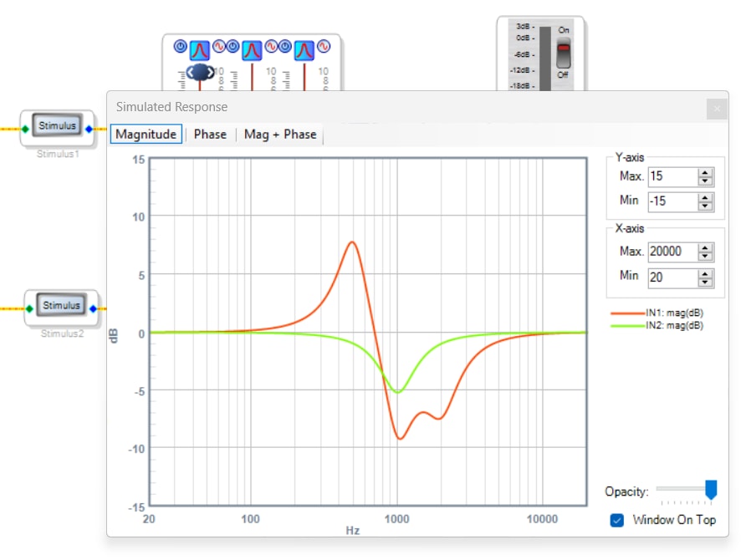The image size is (746, 560).
Task: Click the X-axis Max field showing 20000
Action: (673, 252)
